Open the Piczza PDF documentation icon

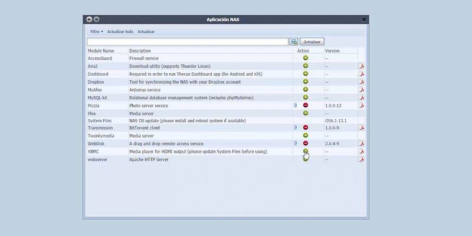point(362,106)
